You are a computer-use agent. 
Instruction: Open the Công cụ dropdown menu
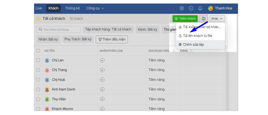(x=95, y=8)
